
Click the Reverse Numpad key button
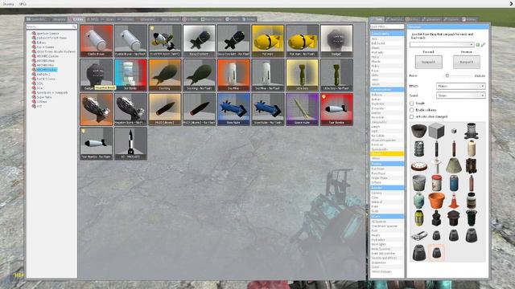[467, 62]
